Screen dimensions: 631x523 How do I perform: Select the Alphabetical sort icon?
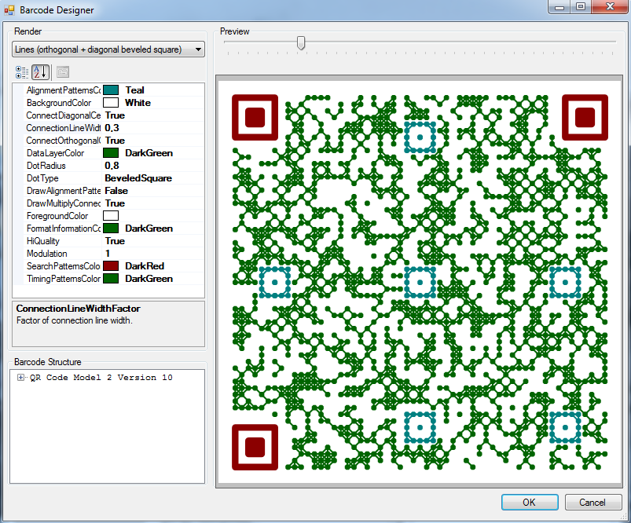pos(40,72)
